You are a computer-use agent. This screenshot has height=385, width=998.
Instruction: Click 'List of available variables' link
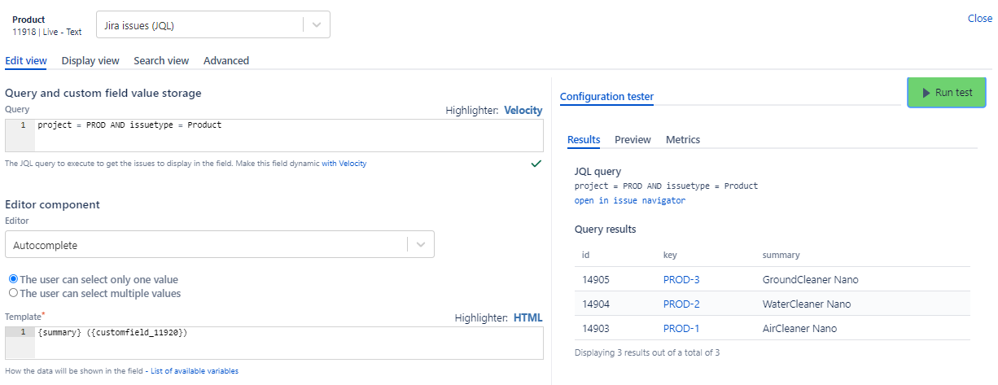coord(195,371)
